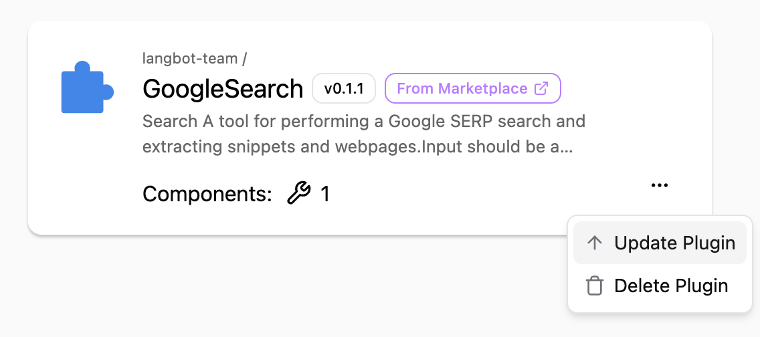Open the three-dot more options menu
This screenshot has height=337, width=760.
[659, 186]
